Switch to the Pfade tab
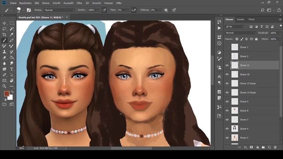Image resolution: width=283 pixels, height=159 pixels. [x=252, y=19]
